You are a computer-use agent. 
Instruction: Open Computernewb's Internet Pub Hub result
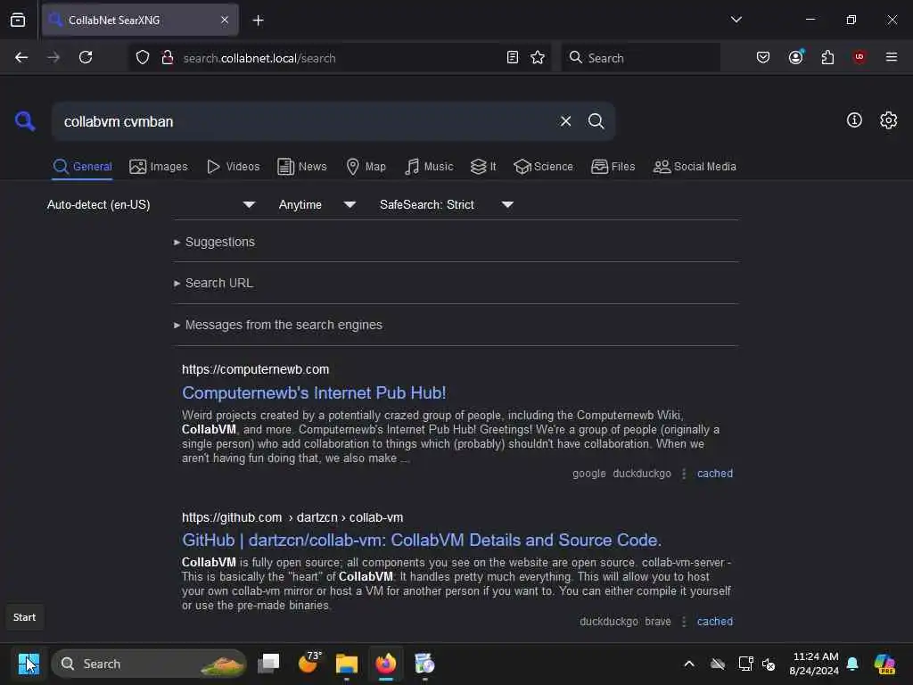(x=314, y=392)
